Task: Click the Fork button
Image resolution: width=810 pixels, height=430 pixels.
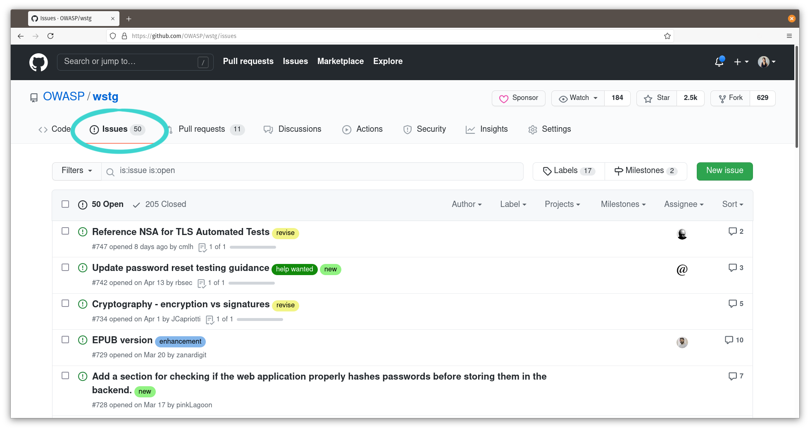Action: 730,98
